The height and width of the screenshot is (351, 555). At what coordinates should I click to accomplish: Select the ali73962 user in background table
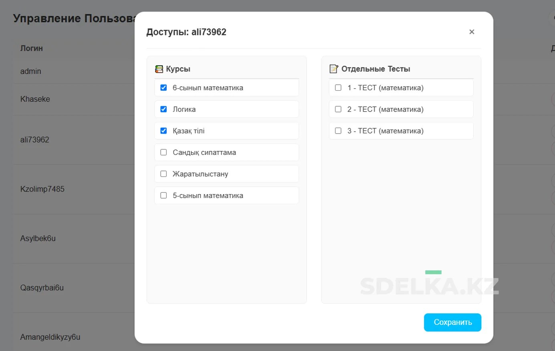pos(35,140)
